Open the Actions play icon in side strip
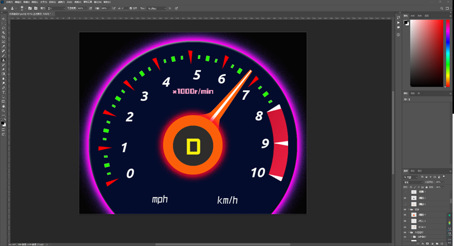The width and height of the screenshot is (454, 246). (x=398, y=23)
